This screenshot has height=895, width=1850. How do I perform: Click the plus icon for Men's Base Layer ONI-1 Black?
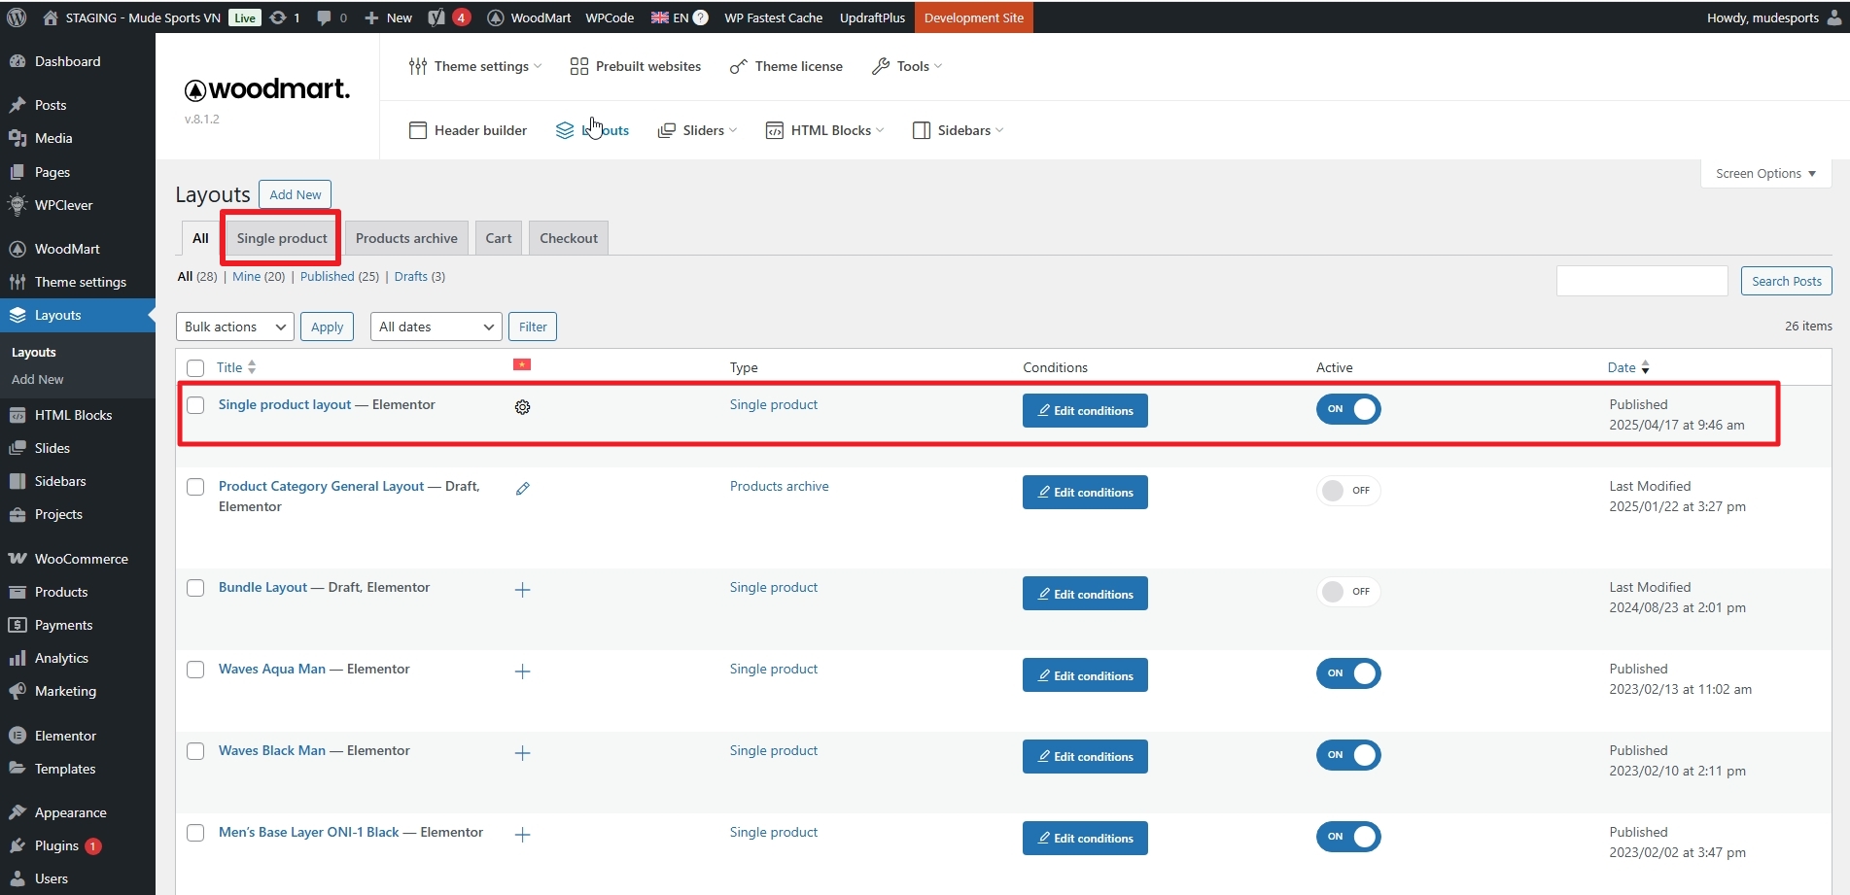coord(522,835)
